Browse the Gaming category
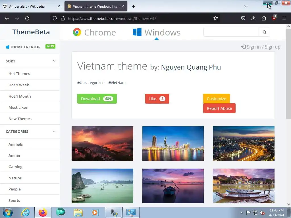The width and height of the screenshot is (291, 218). tap(15, 167)
